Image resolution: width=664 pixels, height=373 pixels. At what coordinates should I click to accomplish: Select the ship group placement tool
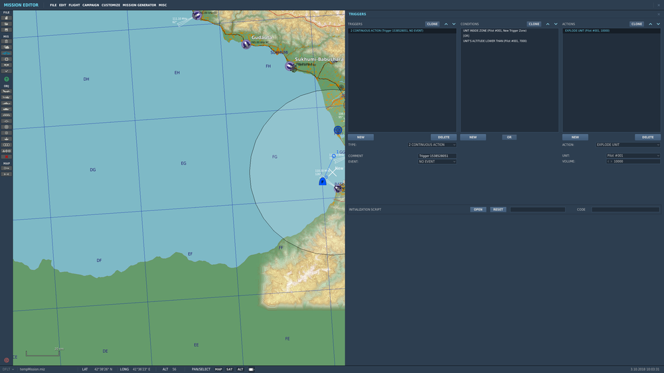[x=7, y=104]
